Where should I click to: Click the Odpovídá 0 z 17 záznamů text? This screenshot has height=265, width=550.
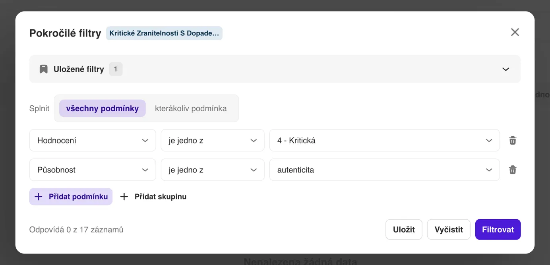(76, 230)
